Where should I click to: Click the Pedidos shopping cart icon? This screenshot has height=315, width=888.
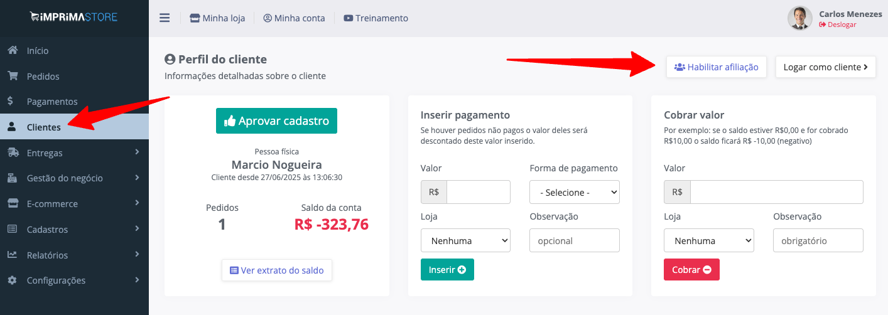tap(12, 76)
